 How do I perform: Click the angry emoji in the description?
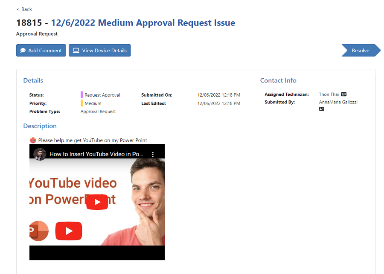[x=33, y=140]
